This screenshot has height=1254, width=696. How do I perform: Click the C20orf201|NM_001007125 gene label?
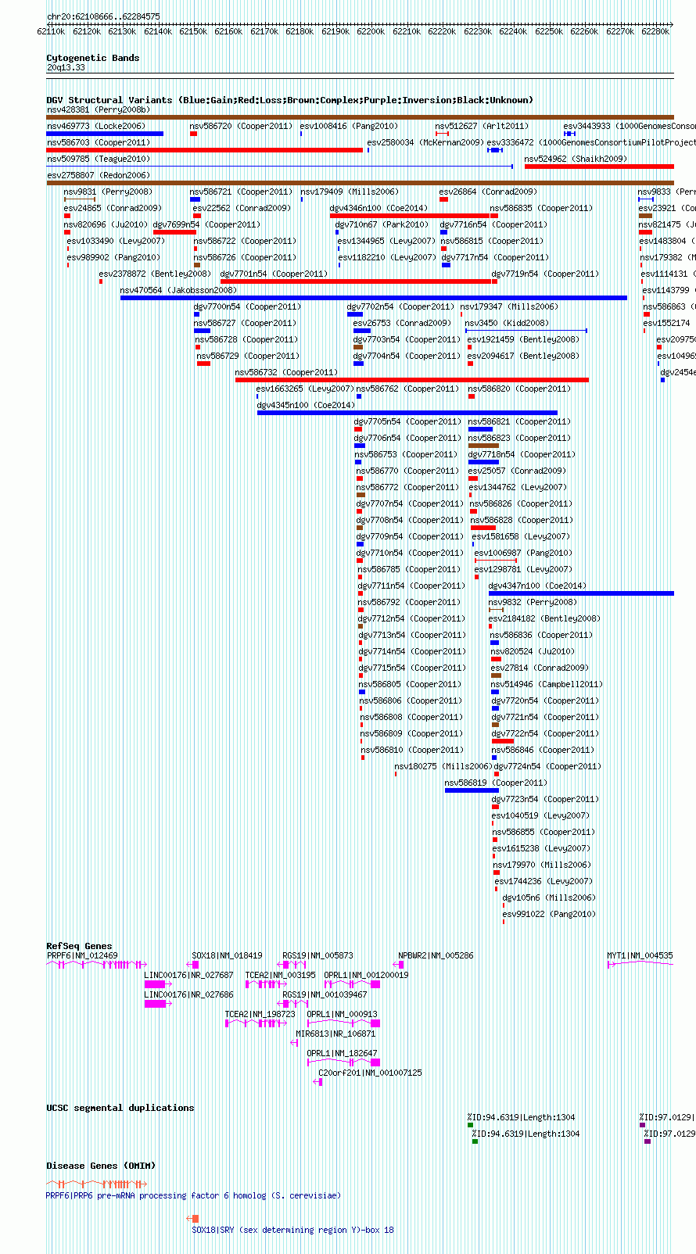pyautogui.click(x=370, y=1073)
